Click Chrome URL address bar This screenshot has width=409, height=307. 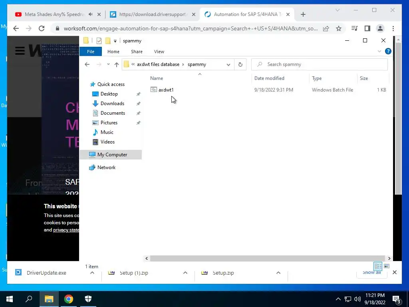[x=191, y=28]
